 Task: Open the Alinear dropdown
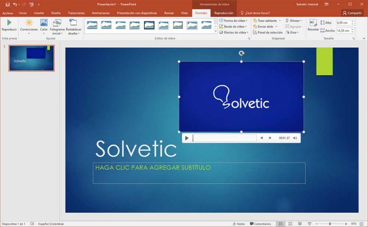coord(293,21)
